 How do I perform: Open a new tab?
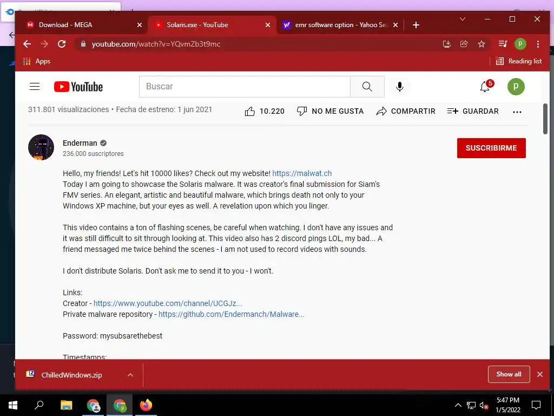(x=416, y=25)
